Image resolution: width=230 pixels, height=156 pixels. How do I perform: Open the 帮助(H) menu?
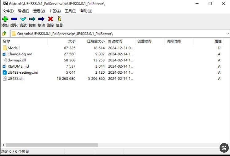pos(86,11)
